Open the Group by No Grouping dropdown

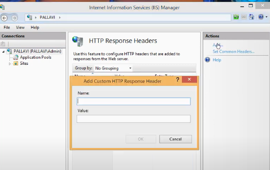coord(113,68)
